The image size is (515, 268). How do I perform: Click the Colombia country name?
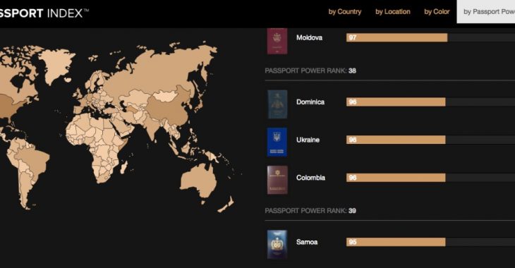tap(310, 178)
